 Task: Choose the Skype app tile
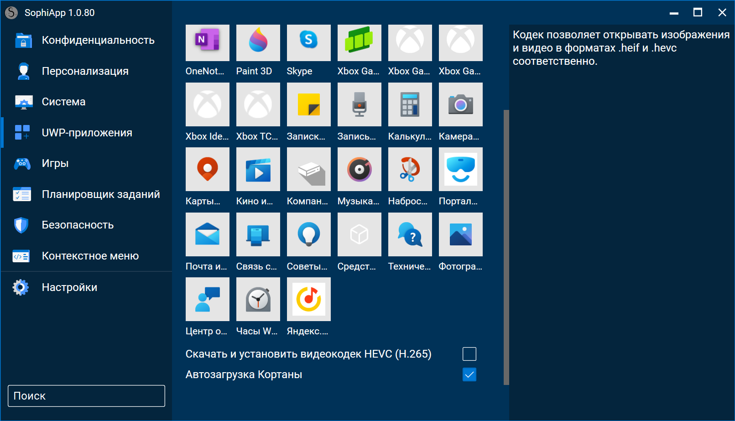pos(308,43)
